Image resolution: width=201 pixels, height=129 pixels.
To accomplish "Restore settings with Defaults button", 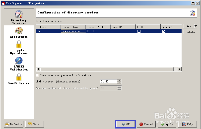I will 14,124.
